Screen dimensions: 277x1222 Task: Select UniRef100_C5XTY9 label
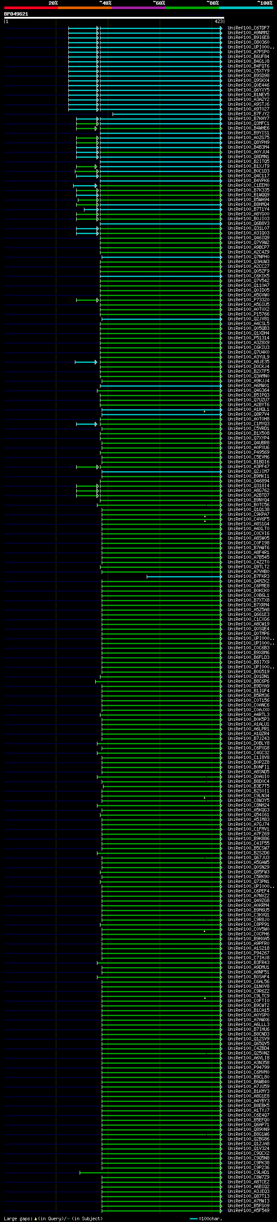click(x=248, y=71)
